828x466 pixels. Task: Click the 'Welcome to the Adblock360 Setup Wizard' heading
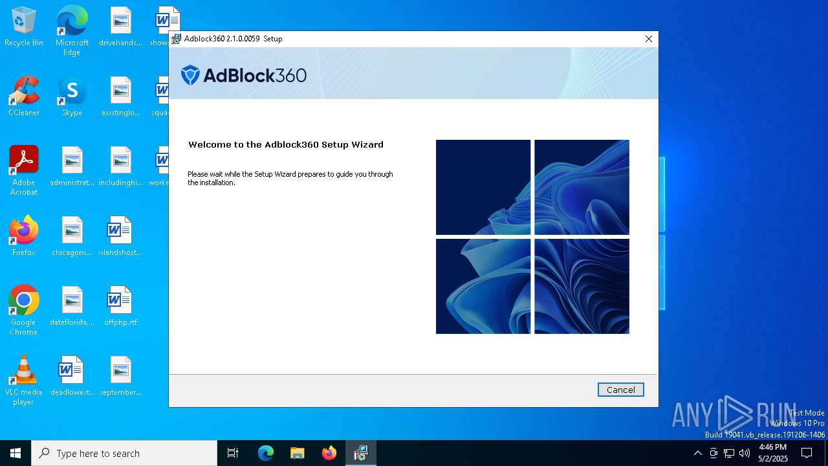286,145
